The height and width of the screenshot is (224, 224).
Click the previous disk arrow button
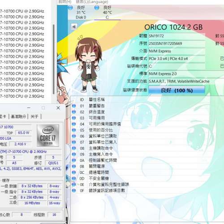pos(74,27)
